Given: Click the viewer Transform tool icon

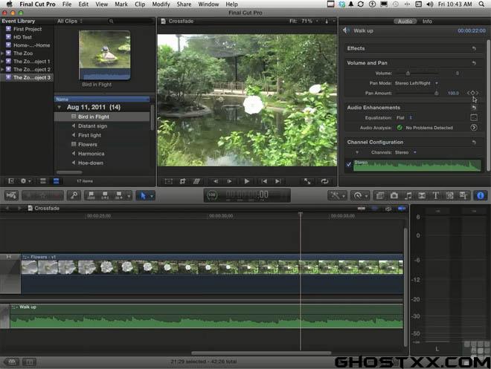Looking at the screenshot, I should 168,181.
